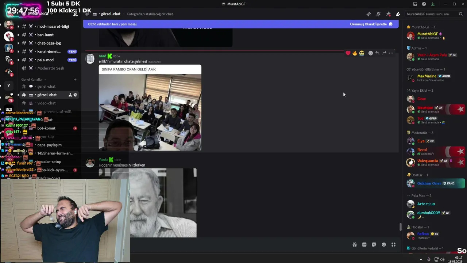Screen dimensions: 467x263
Task: Open member Ozan in Yayın Ekibi
Action: [x=436, y=99]
